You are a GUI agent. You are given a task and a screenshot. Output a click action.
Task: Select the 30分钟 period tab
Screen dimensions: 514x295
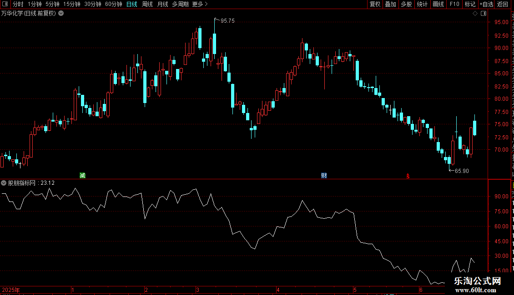(93, 4)
